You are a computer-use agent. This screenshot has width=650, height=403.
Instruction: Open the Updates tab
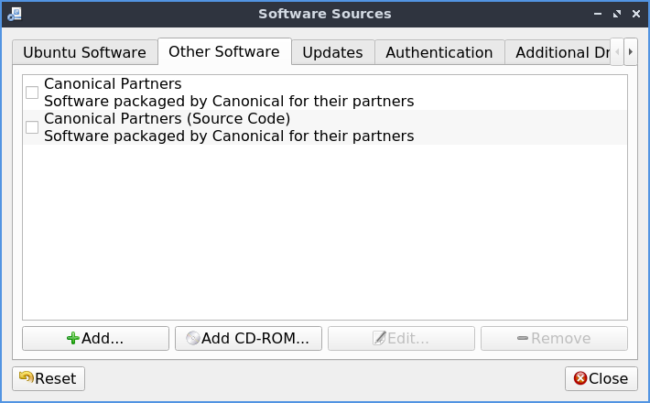332,52
